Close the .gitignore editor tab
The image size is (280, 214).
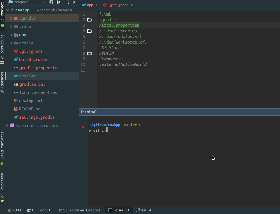(132, 5)
